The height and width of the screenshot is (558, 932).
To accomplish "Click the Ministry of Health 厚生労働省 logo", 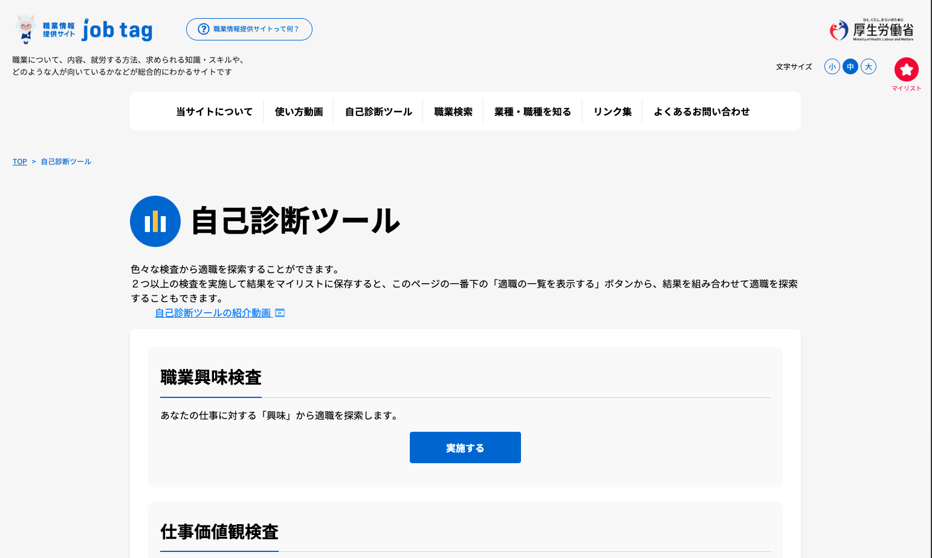I will click(x=872, y=30).
